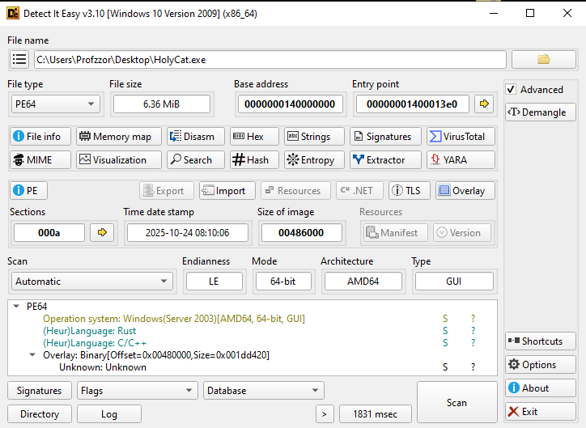Click the S link on C/C++ row

point(445,343)
